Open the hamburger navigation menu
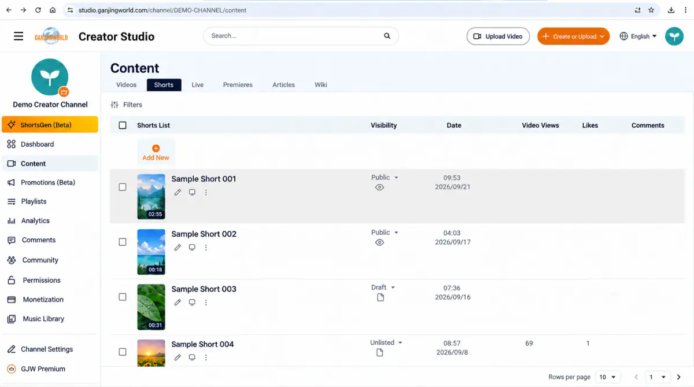The height and width of the screenshot is (387, 694). coord(19,36)
